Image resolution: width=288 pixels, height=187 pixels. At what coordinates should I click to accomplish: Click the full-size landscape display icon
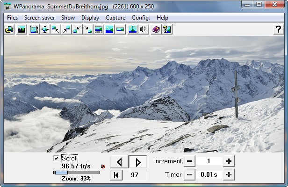(x=109, y=29)
